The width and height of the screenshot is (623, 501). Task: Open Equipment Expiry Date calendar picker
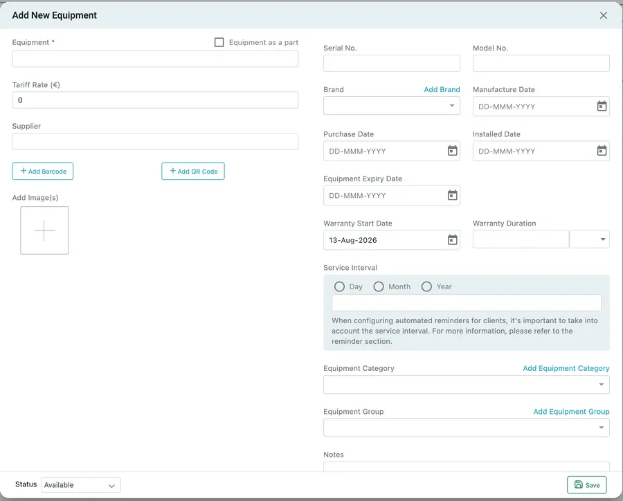pyautogui.click(x=452, y=195)
